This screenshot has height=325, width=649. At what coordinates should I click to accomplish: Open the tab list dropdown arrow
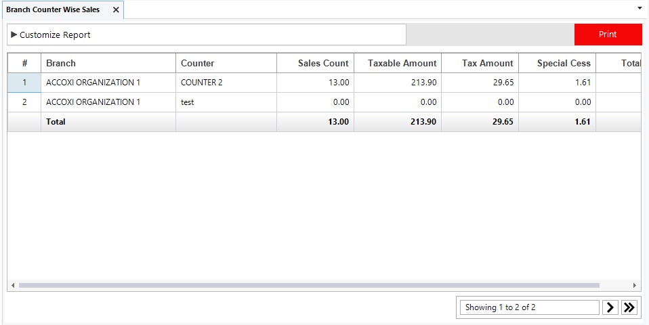640,7
